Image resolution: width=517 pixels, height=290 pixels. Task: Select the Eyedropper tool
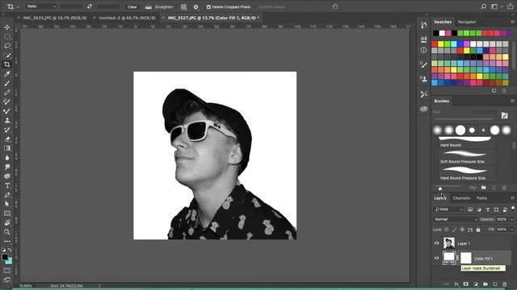click(7, 73)
